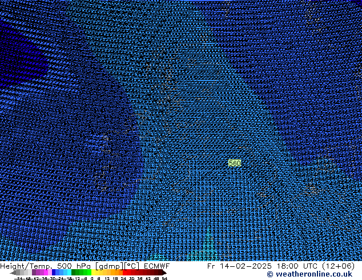Viewport: 362px width, 280px height.
Task: Click the '18:00 UTC' time text
Action: point(297,266)
